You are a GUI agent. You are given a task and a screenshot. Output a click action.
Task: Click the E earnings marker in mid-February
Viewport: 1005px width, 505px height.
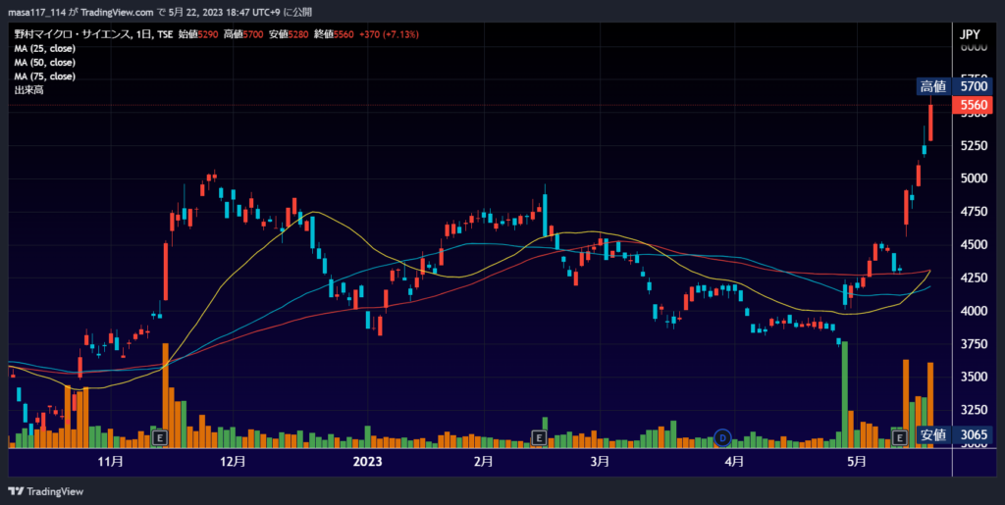point(539,437)
